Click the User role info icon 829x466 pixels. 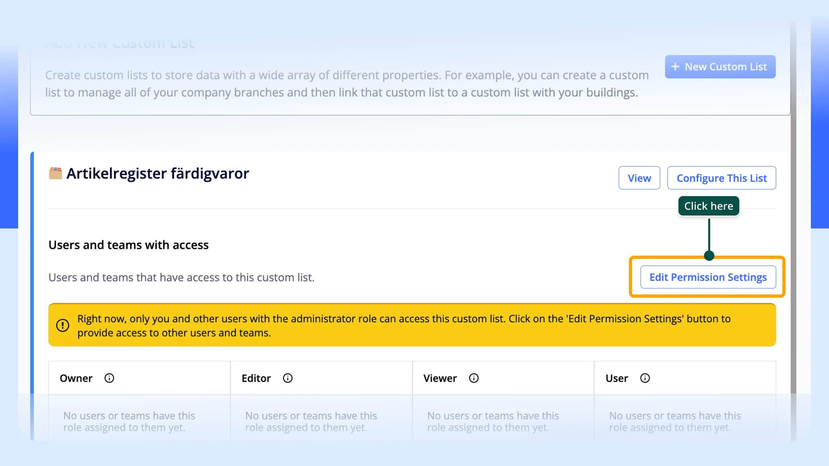click(x=645, y=378)
